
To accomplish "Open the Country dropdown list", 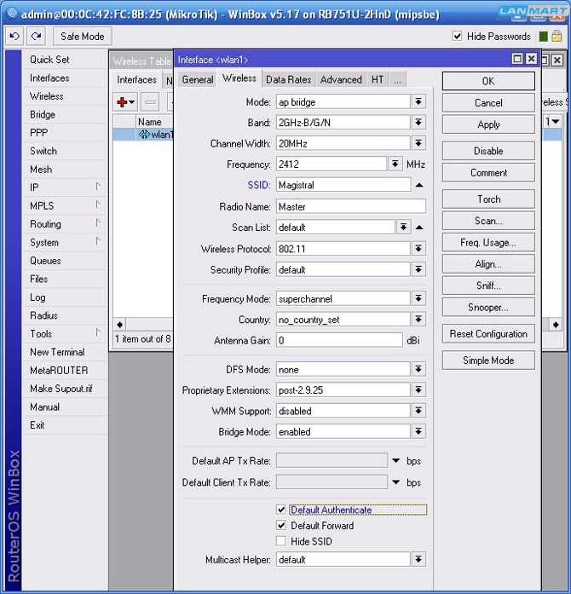I will [418, 320].
